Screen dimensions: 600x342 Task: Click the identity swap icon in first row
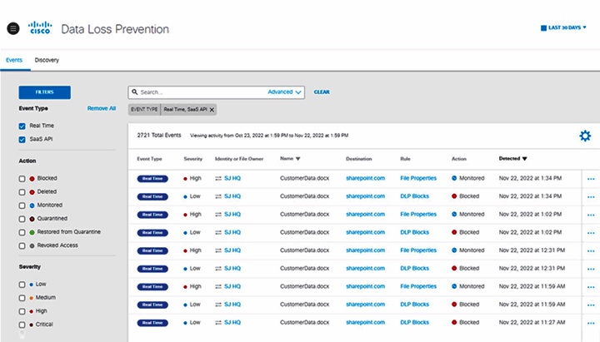click(x=218, y=177)
